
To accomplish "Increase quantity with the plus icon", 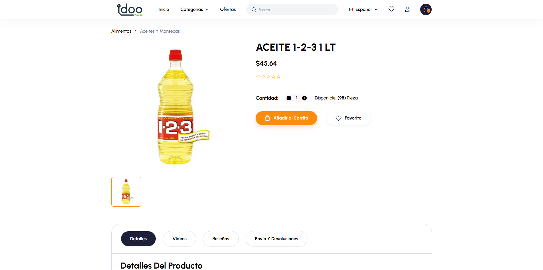I will click(x=304, y=98).
